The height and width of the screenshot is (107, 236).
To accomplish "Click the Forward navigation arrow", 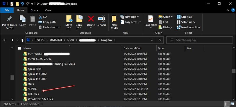I will [x=12, y=40].
